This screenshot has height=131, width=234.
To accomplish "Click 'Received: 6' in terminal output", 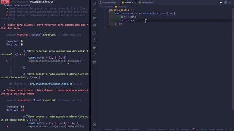I will click(15, 44).
